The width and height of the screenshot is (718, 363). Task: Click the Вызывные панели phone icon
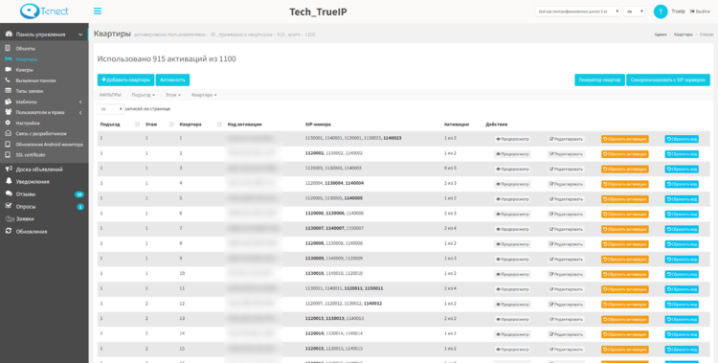tap(8, 80)
